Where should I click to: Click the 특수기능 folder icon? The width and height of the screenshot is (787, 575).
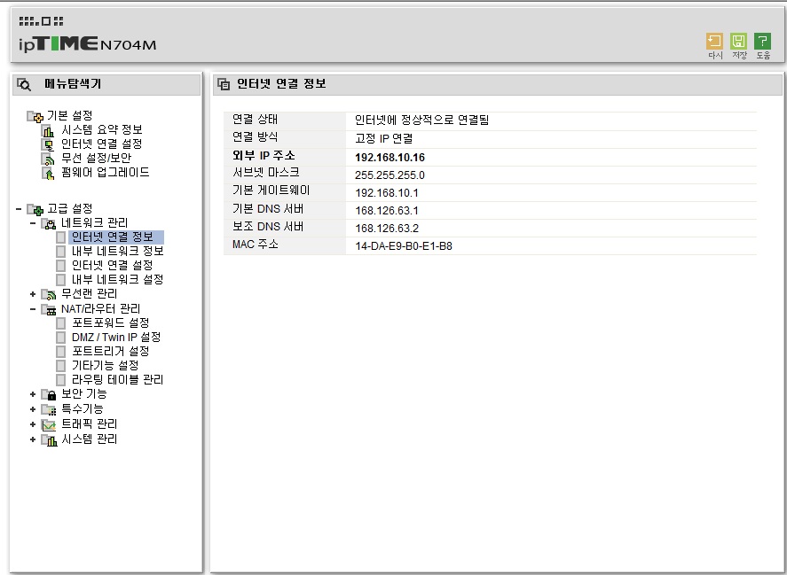coord(49,409)
